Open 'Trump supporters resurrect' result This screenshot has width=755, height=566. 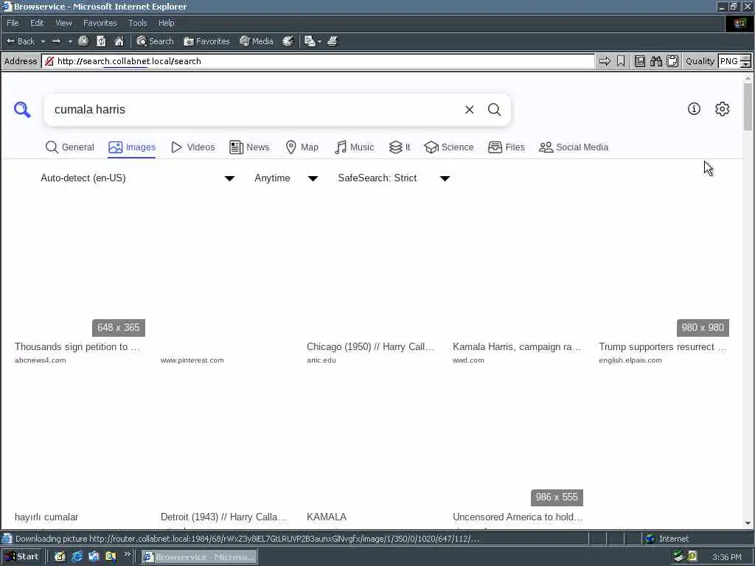point(662,347)
